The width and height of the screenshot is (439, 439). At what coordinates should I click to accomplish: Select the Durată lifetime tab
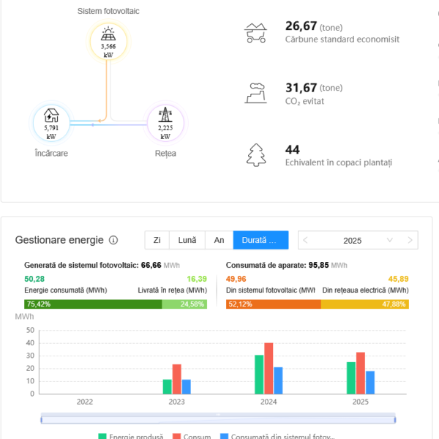(x=260, y=240)
